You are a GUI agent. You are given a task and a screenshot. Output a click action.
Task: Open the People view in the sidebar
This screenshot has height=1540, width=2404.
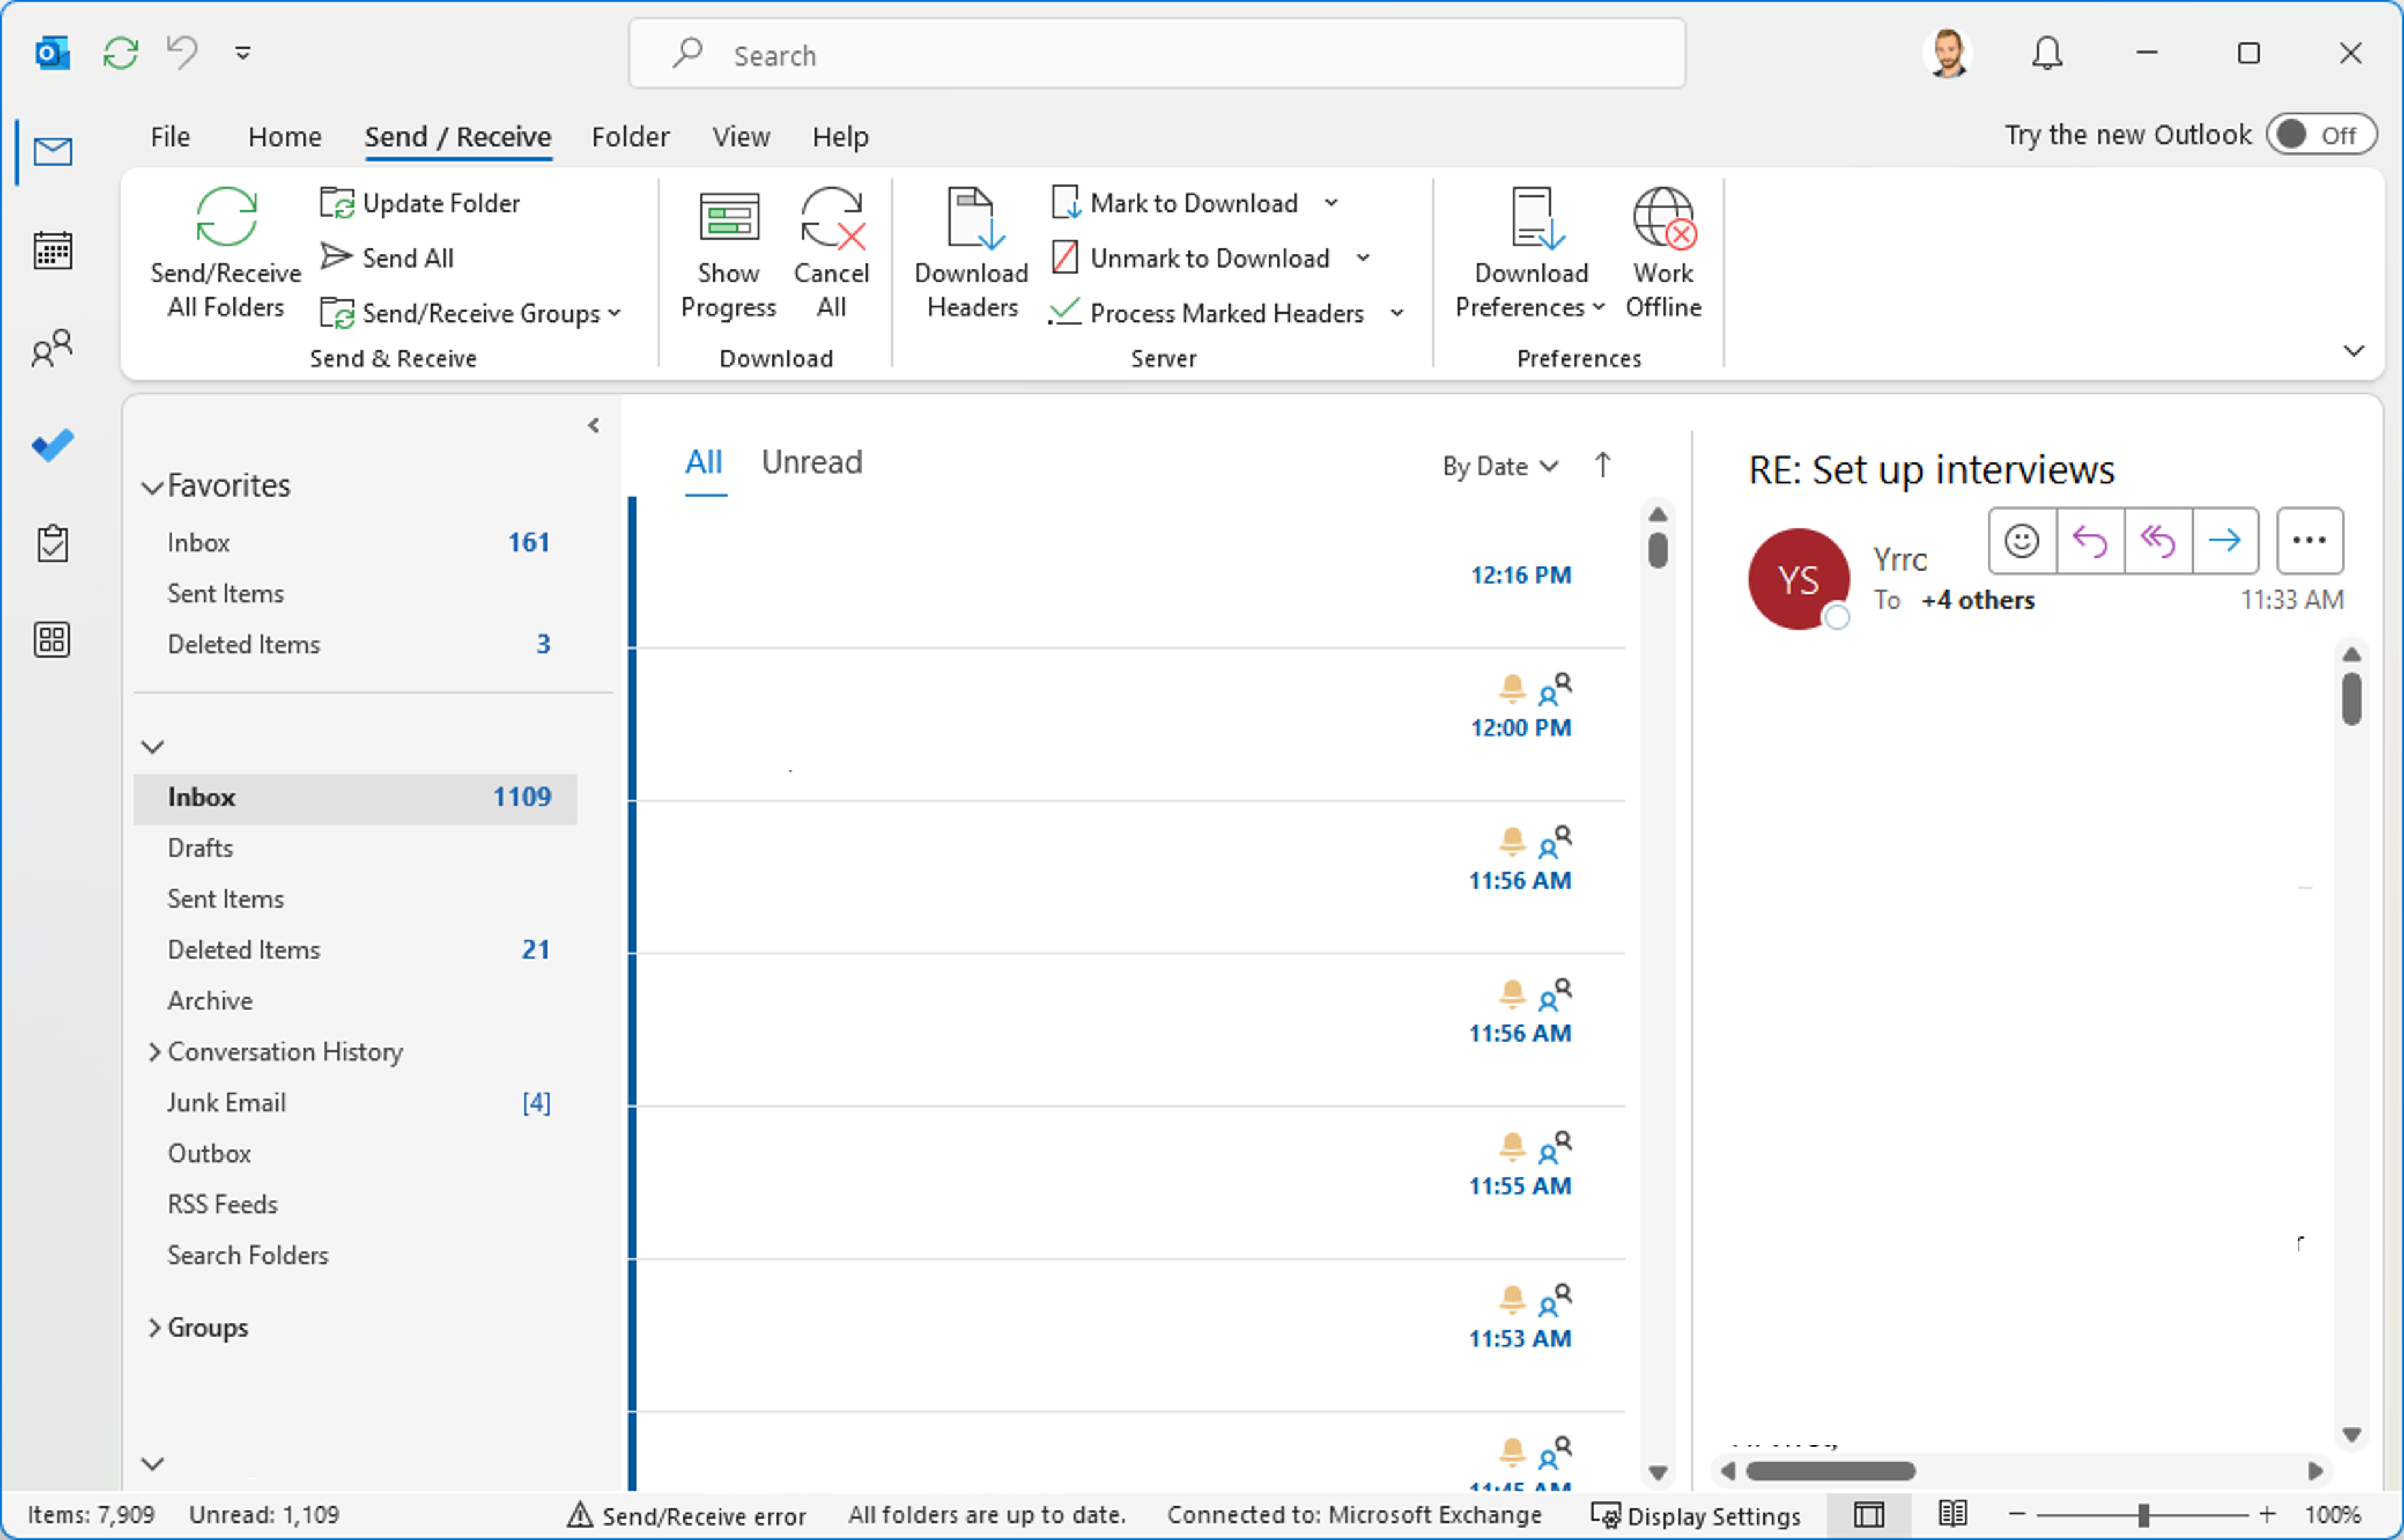(52, 348)
